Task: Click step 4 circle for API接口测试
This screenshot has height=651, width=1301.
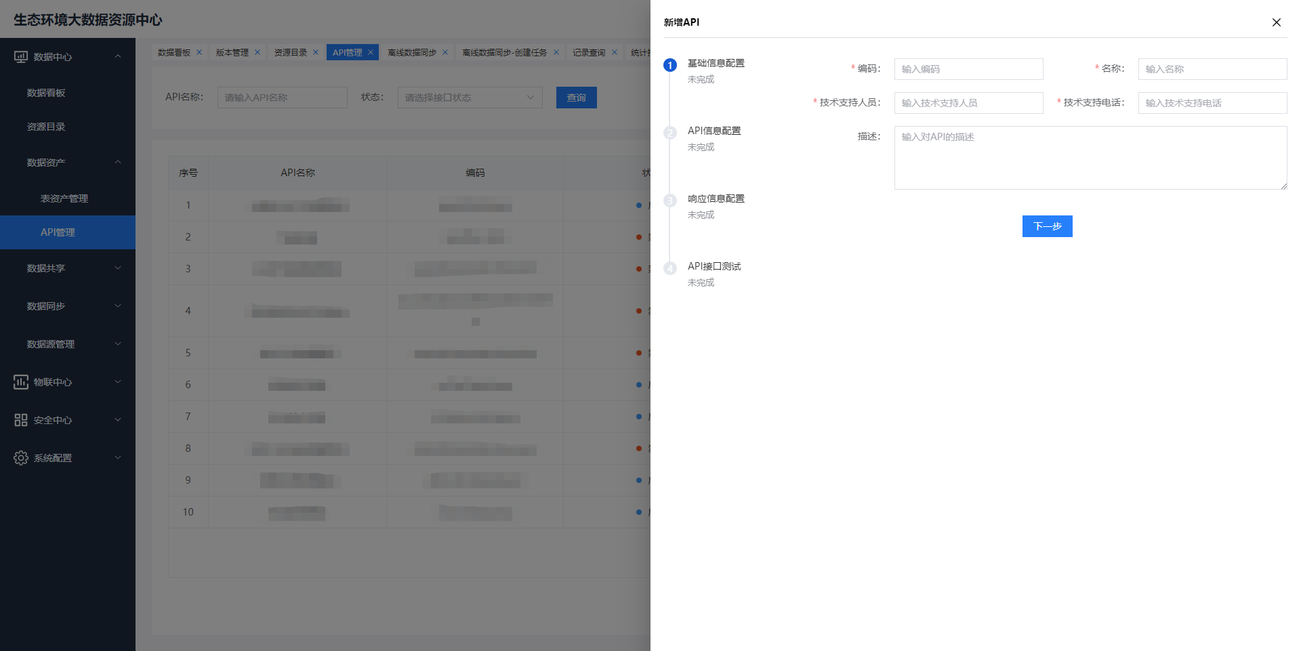Action: tap(670, 268)
